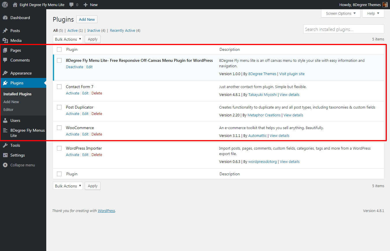Image resolution: width=390 pixels, height=251 pixels.
Task: Open the plugin Editor submenu item
Action: click(8, 110)
